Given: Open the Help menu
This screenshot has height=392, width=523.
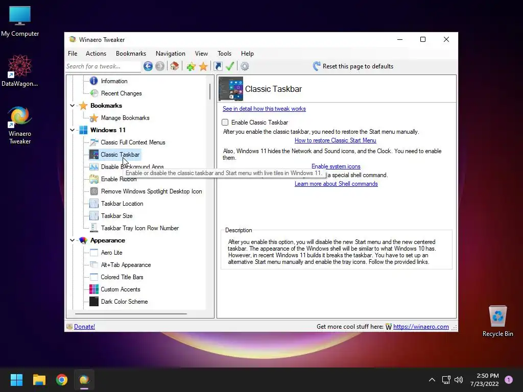Looking at the screenshot, I should coord(247,53).
